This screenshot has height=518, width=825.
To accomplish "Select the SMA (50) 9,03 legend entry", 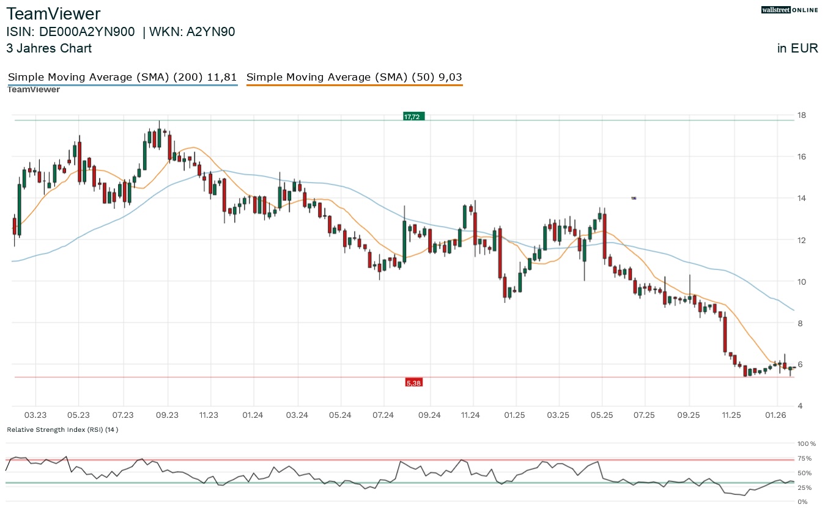I will (x=353, y=77).
